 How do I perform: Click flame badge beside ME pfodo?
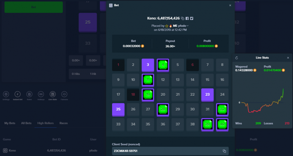171,26
